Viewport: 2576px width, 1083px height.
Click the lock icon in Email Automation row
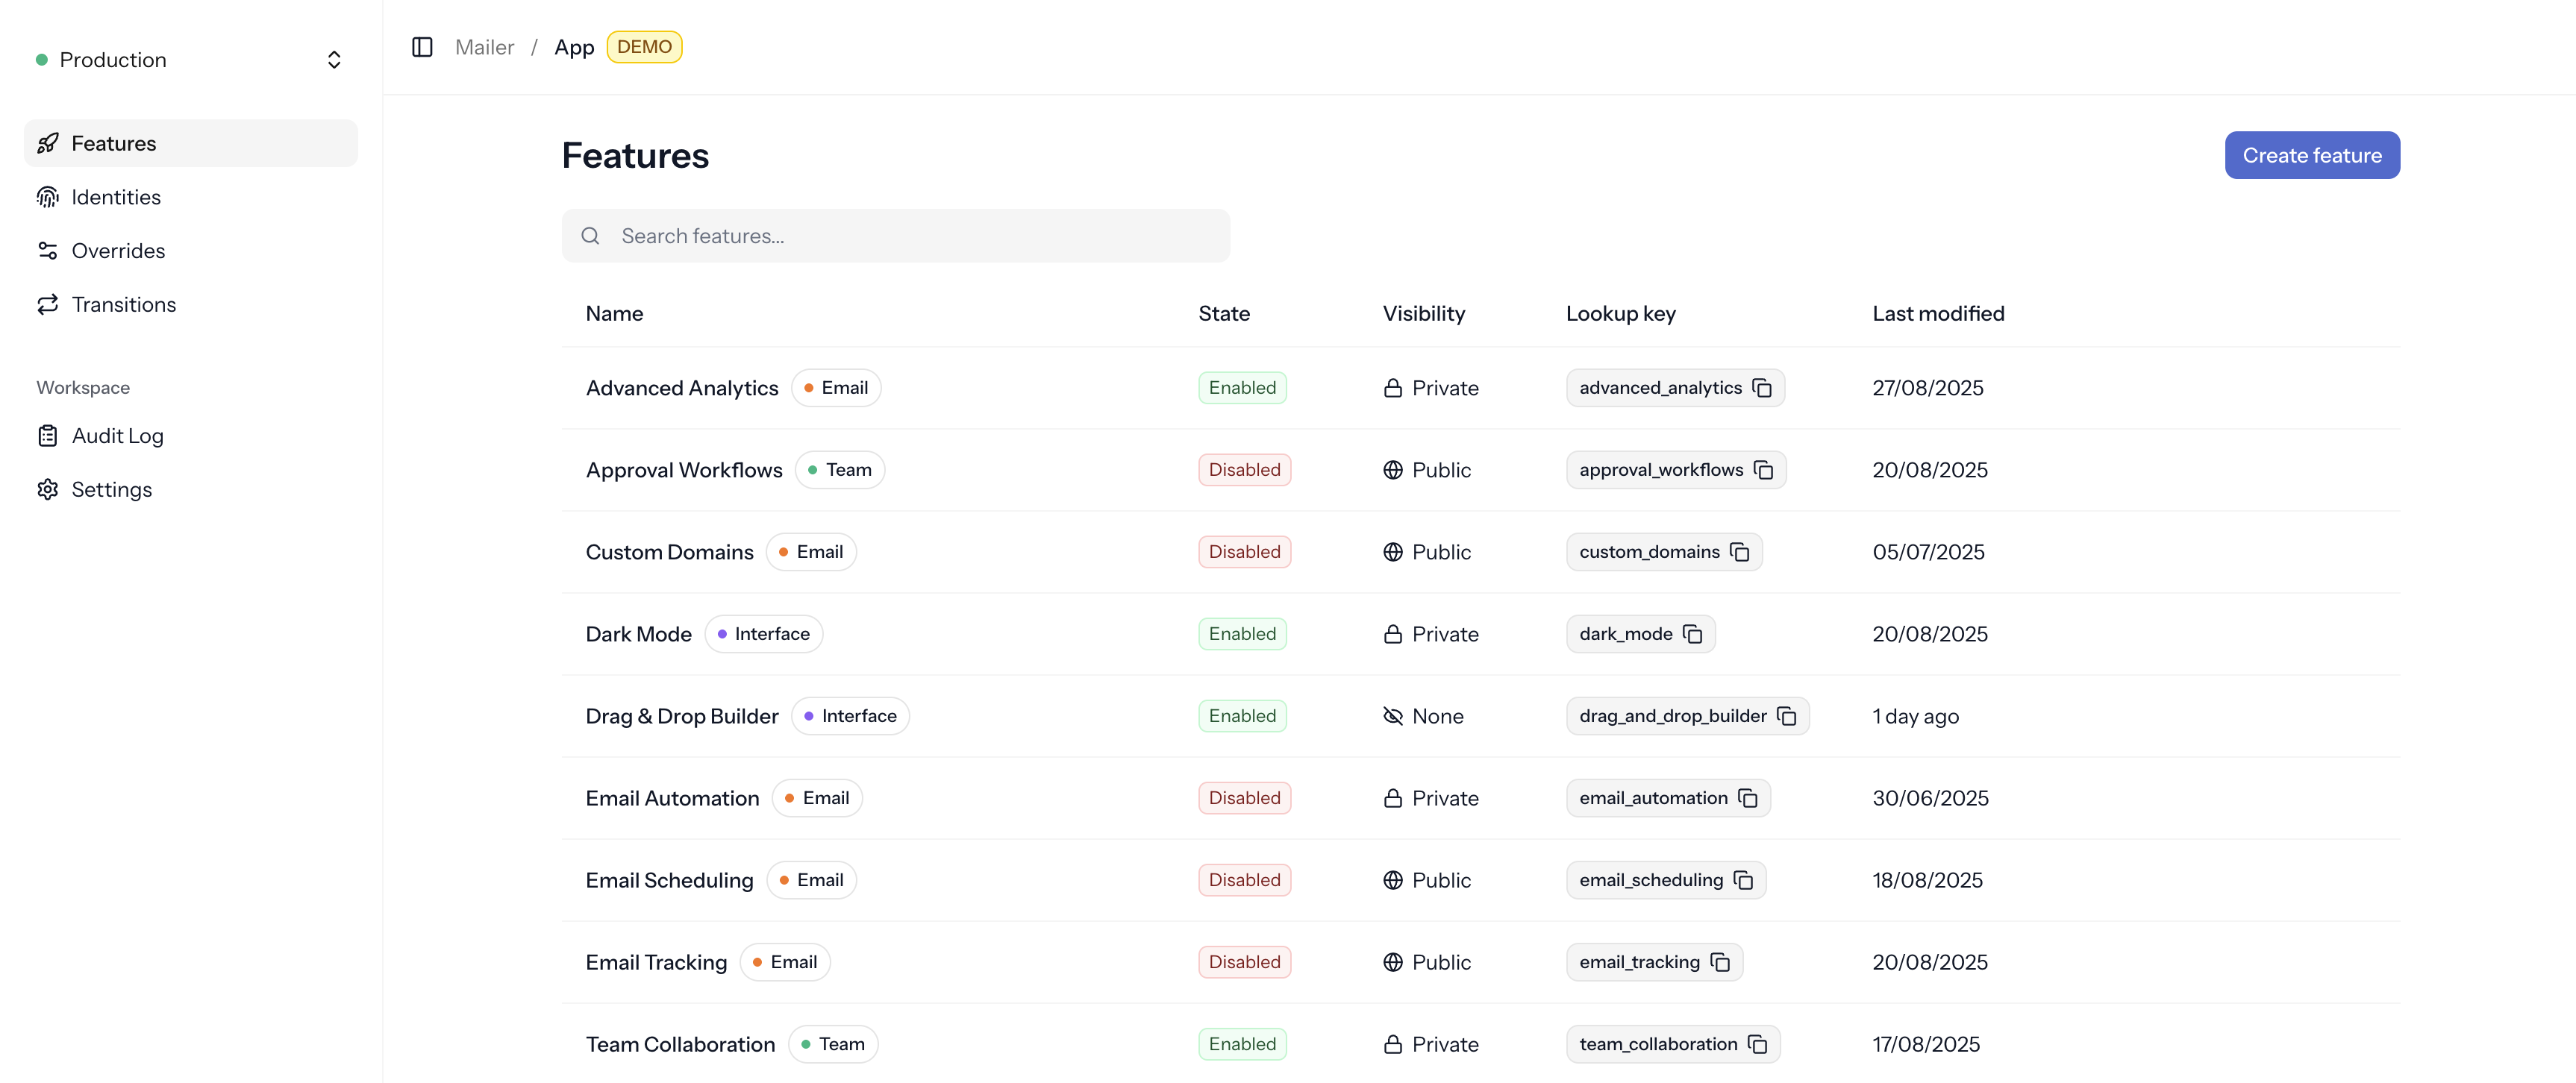[1393, 797]
